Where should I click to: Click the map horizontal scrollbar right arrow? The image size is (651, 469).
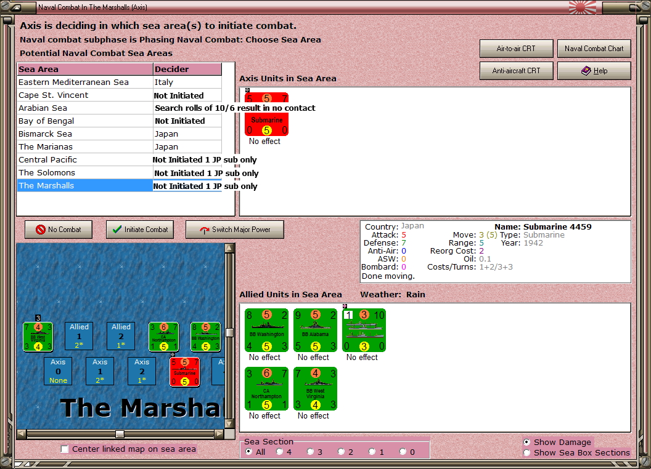[219, 434]
